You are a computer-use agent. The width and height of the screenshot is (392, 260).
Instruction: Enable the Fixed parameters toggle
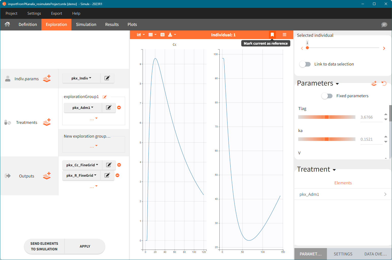pyautogui.click(x=327, y=96)
